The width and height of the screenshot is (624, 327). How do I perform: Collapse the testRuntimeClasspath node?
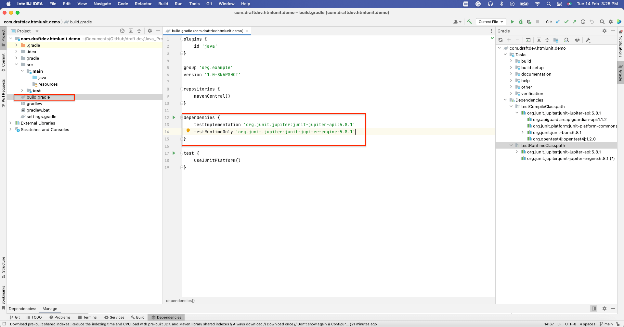(x=511, y=145)
